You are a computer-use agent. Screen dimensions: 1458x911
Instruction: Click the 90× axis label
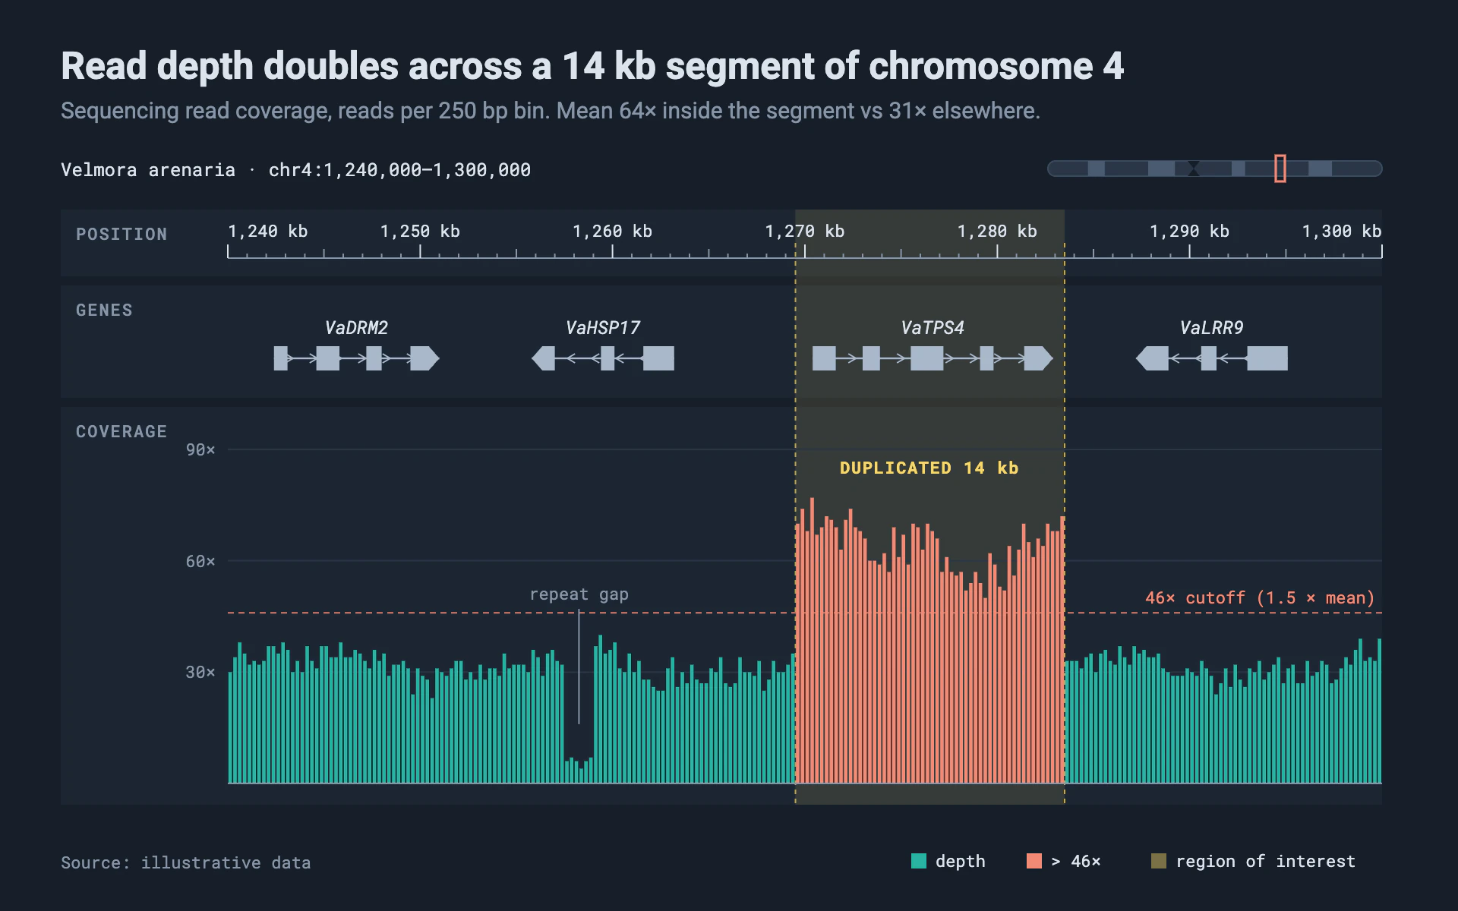pos(200,449)
